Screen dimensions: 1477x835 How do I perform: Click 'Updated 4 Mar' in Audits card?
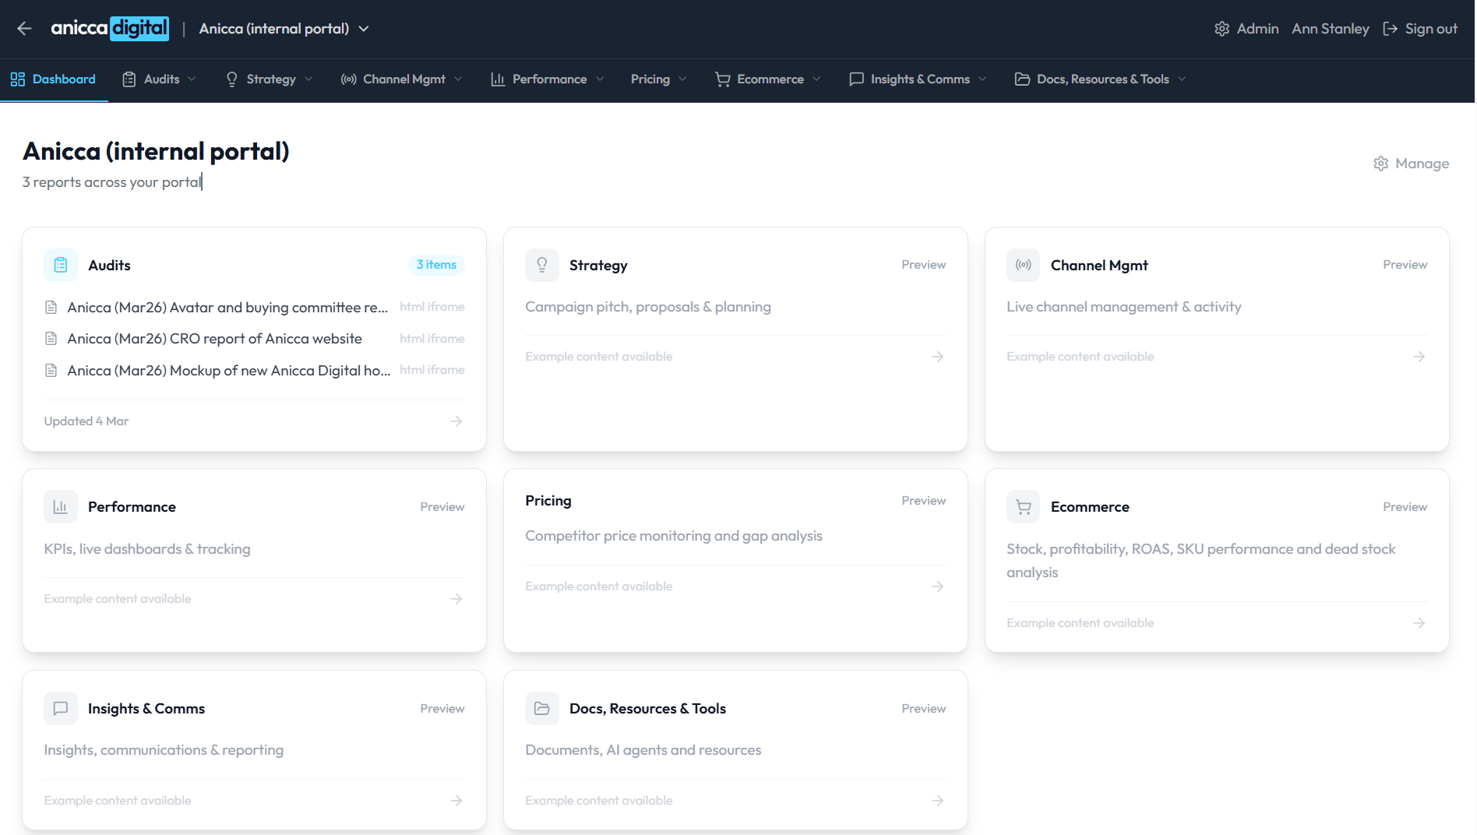tap(86, 421)
